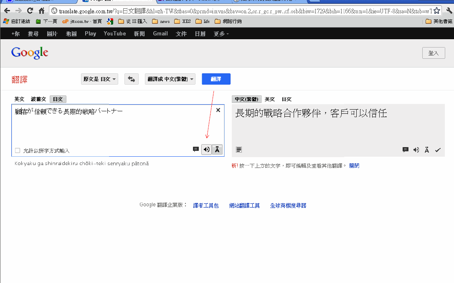Open 從 IE 匯入 bookmark folder

(133, 21)
